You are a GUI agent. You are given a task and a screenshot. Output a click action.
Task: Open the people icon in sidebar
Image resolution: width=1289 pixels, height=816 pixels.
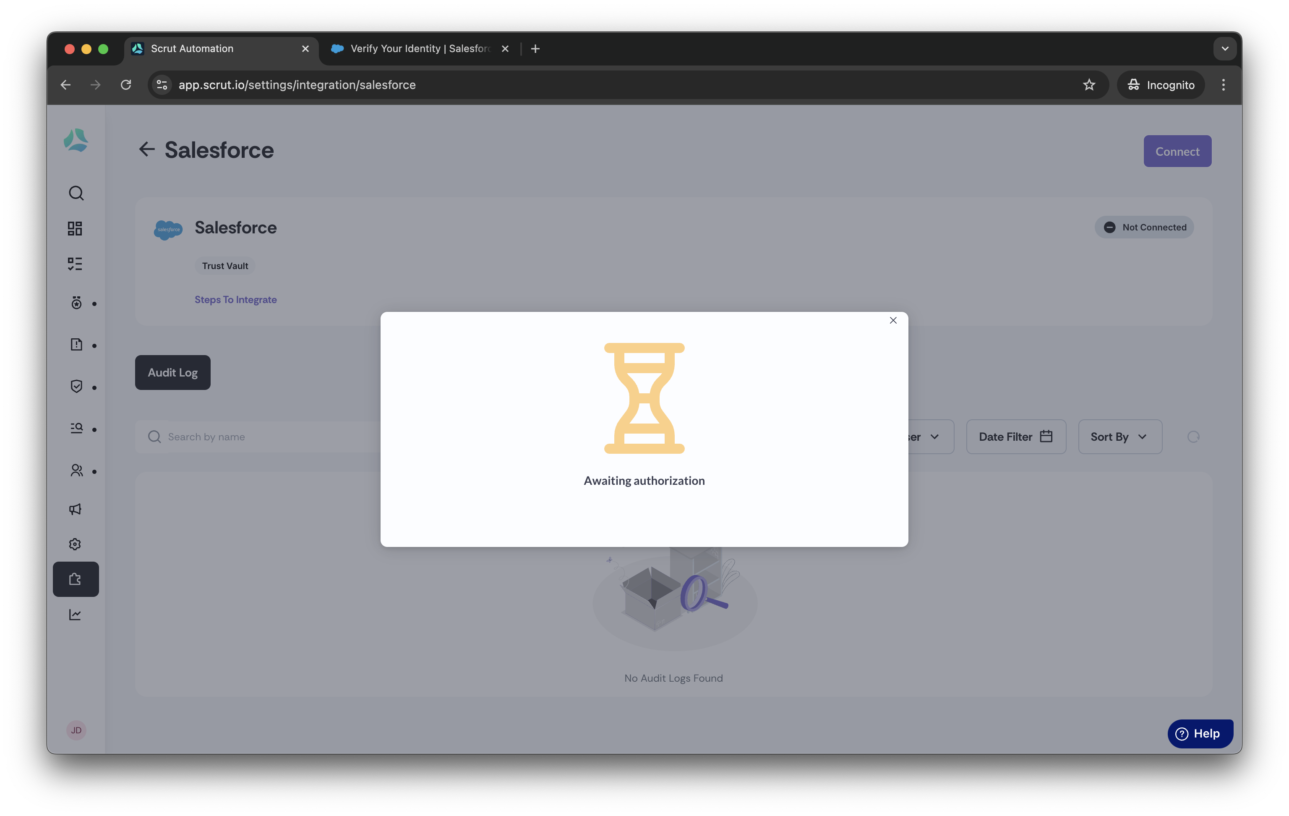tap(76, 471)
